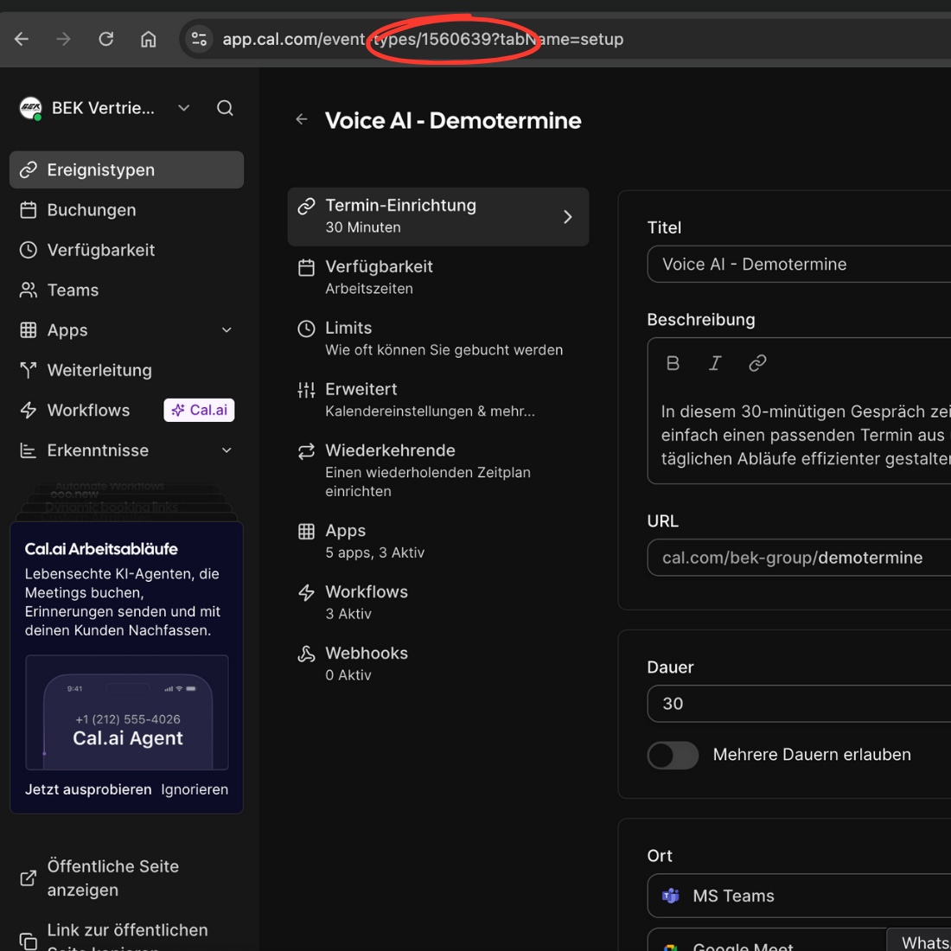Insert link in Beschreibung editor
The width and height of the screenshot is (951, 951).
click(x=757, y=363)
